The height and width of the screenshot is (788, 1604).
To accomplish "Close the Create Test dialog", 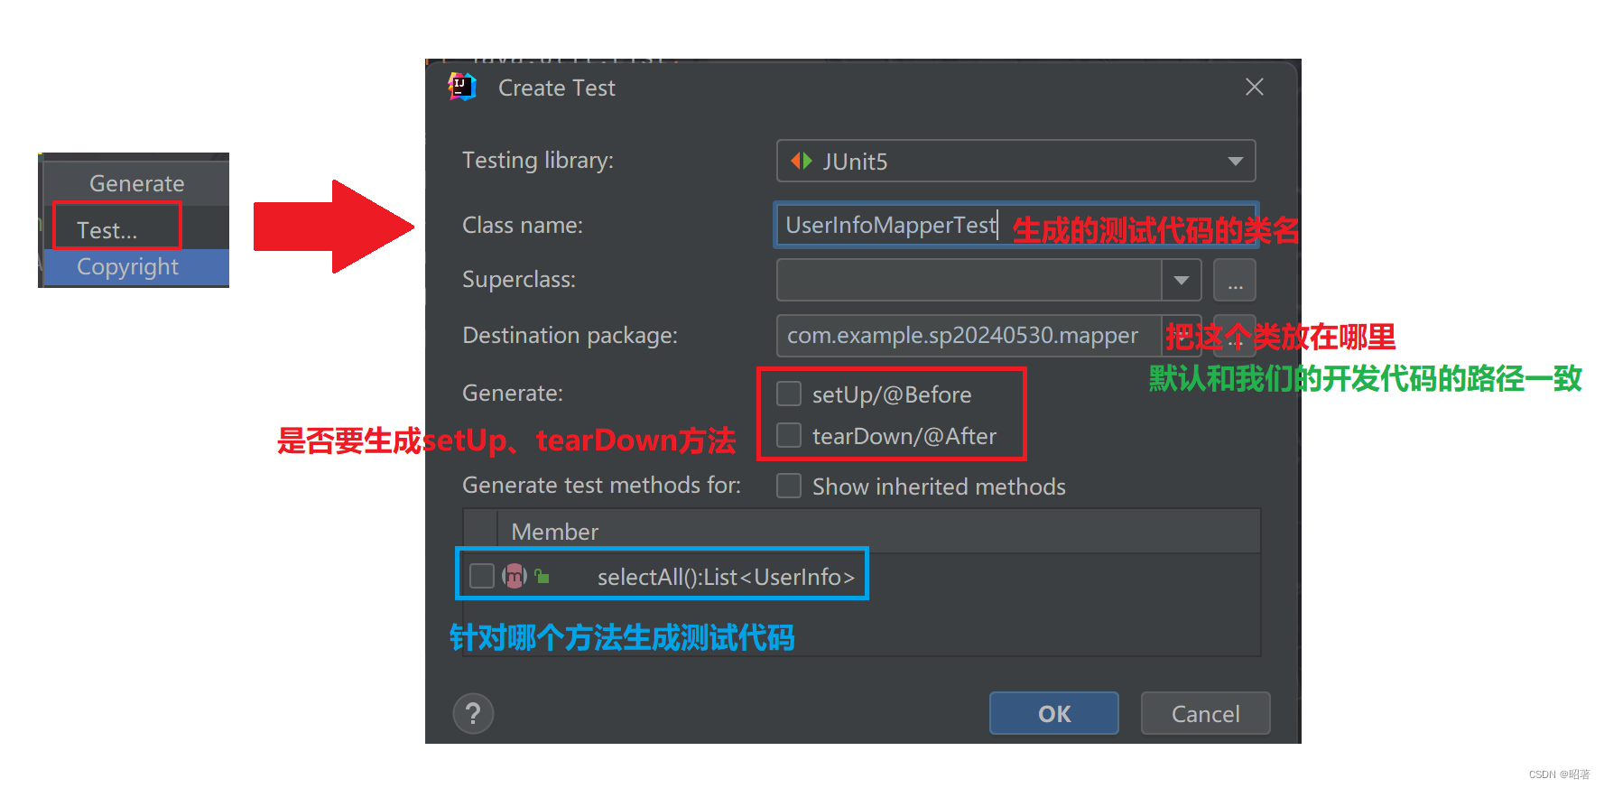I will [x=1254, y=87].
